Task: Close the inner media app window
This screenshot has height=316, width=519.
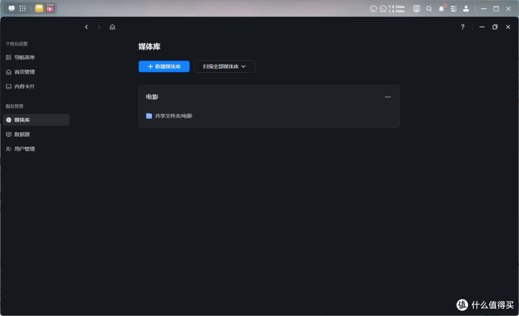Action: [508, 27]
